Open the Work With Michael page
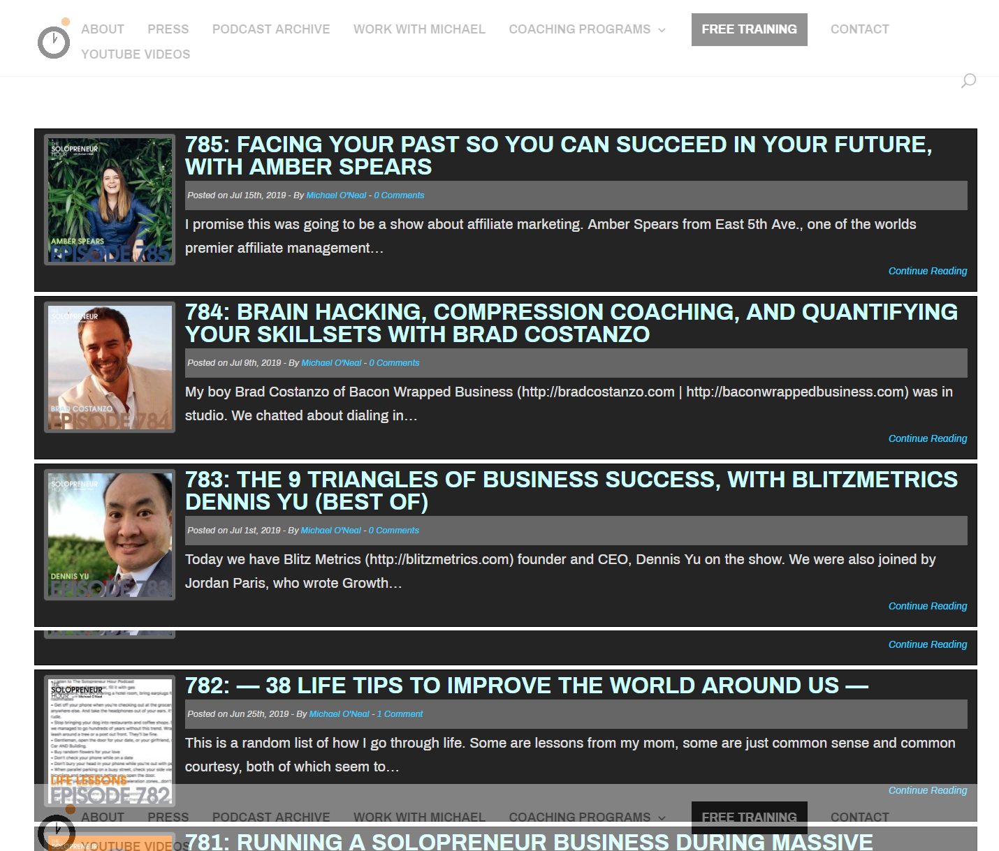999x851 pixels. (x=419, y=29)
